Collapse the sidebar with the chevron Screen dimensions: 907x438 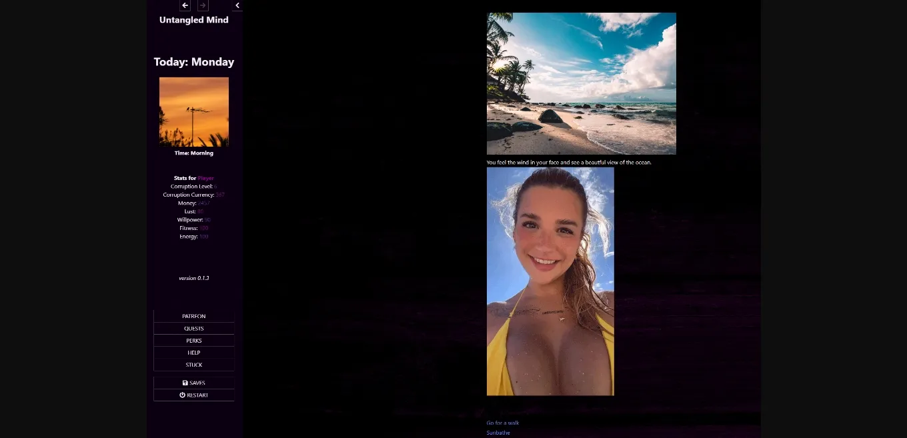(x=237, y=5)
